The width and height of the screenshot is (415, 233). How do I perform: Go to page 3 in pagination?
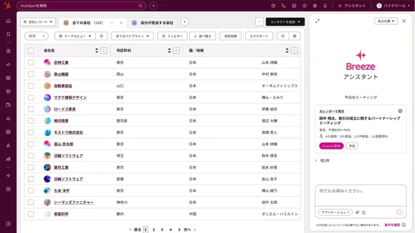pos(162,230)
